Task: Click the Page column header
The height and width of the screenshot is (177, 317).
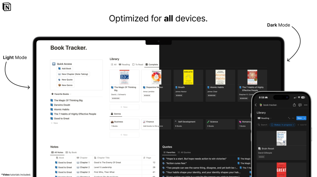Action: click(147, 157)
